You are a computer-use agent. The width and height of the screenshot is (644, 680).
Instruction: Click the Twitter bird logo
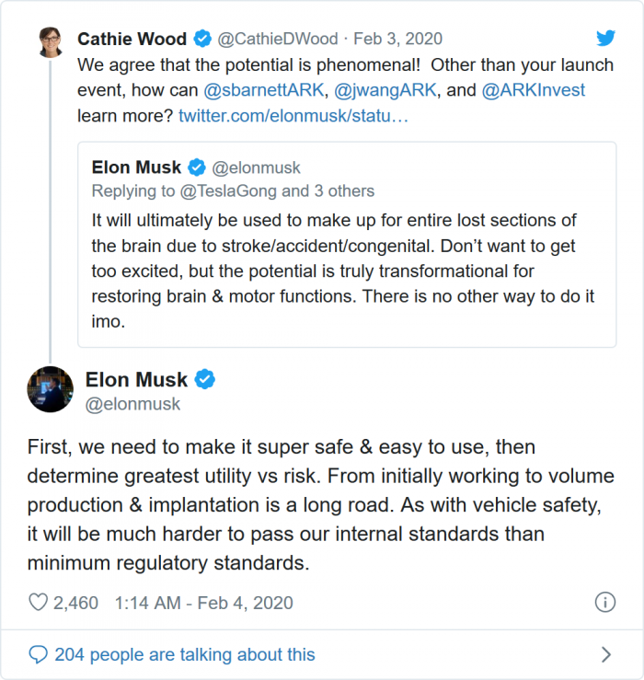pyautogui.click(x=605, y=38)
